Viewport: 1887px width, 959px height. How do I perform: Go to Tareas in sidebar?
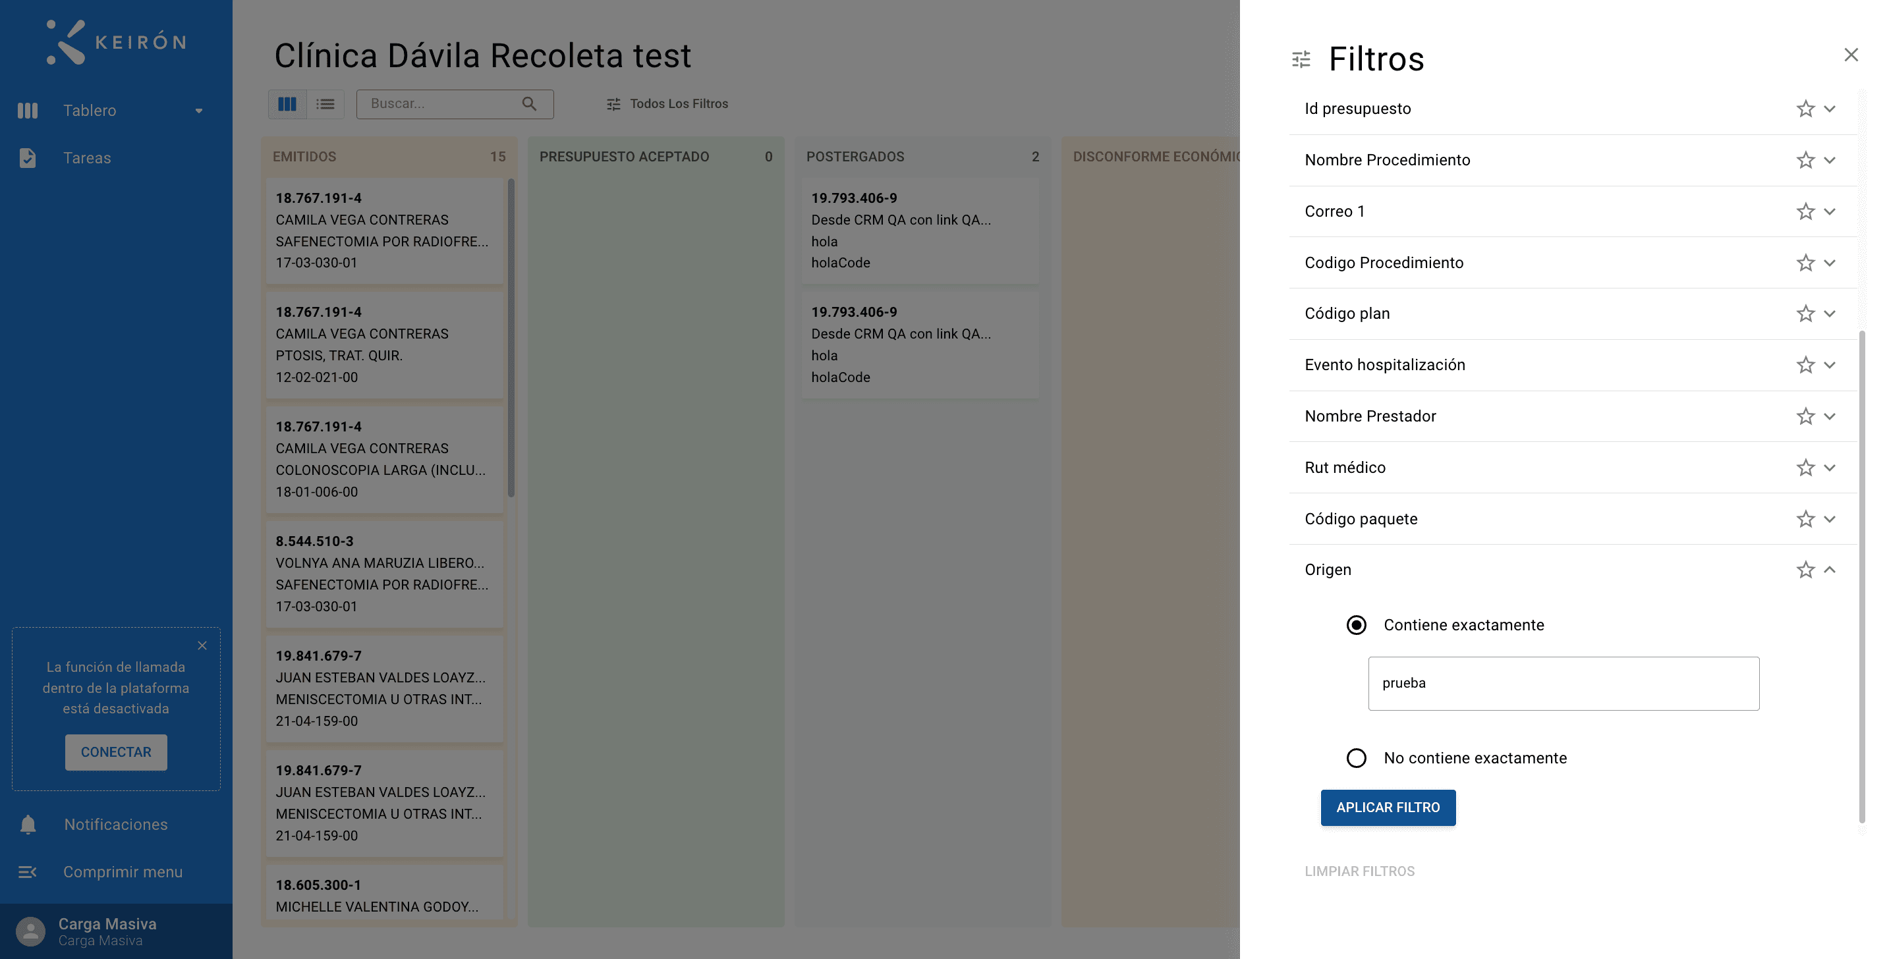point(87,158)
